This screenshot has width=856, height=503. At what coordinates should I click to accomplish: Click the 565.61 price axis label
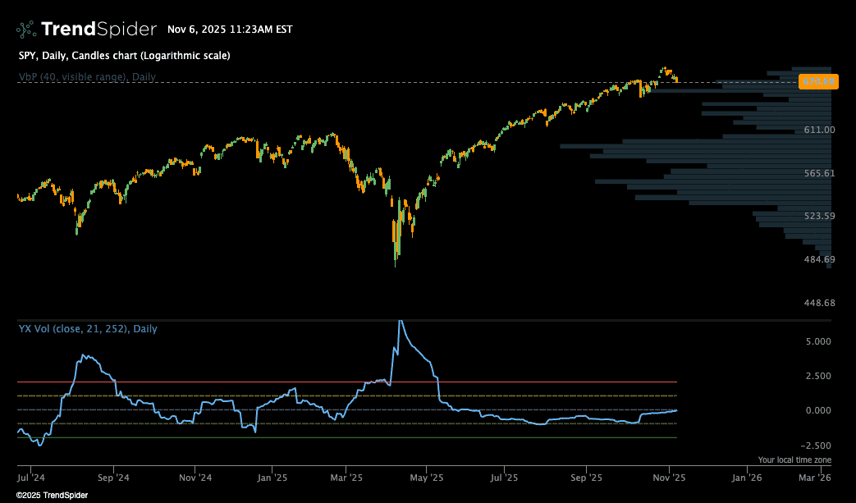click(819, 173)
